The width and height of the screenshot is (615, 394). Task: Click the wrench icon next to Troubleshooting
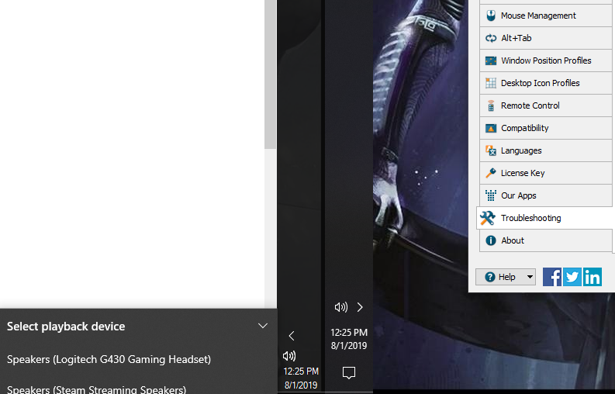pyautogui.click(x=488, y=218)
